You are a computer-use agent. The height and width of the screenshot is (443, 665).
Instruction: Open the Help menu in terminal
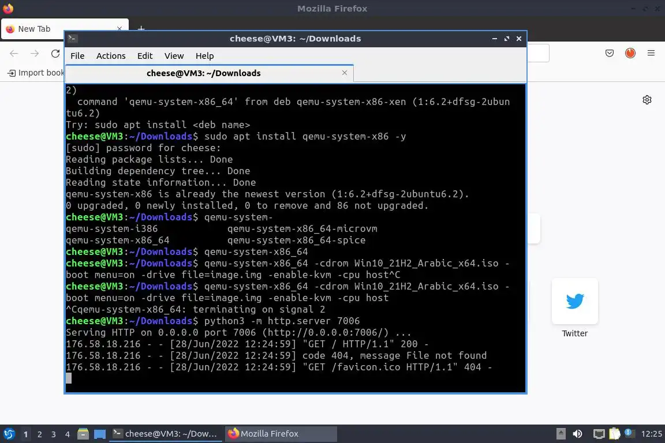click(204, 56)
